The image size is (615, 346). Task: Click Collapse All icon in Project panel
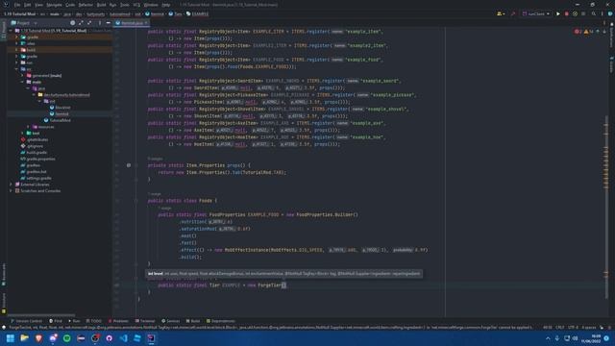click(x=89, y=23)
